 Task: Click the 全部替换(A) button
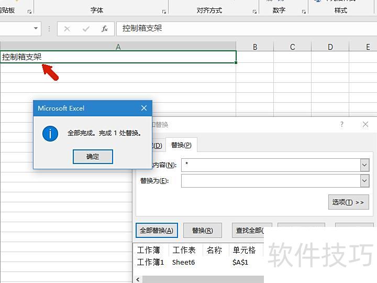pyautogui.click(x=157, y=231)
